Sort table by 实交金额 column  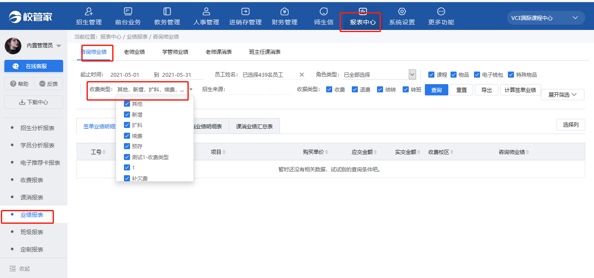pyautogui.click(x=419, y=152)
